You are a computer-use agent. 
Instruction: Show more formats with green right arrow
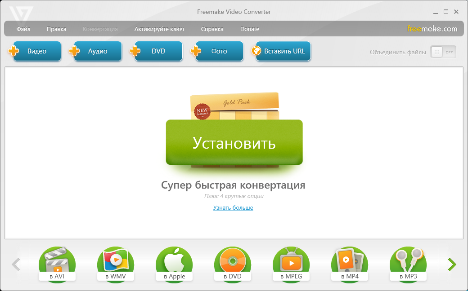pos(452,264)
